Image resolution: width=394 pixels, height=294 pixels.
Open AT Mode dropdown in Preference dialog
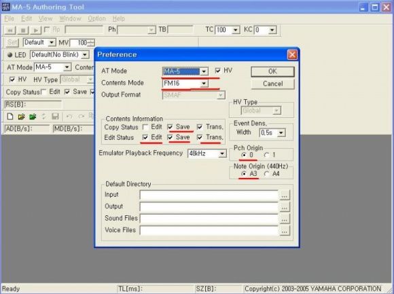[x=204, y=71]
